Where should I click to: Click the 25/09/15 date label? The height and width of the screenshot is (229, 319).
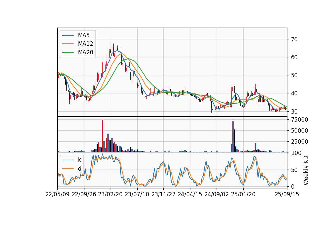287,194
